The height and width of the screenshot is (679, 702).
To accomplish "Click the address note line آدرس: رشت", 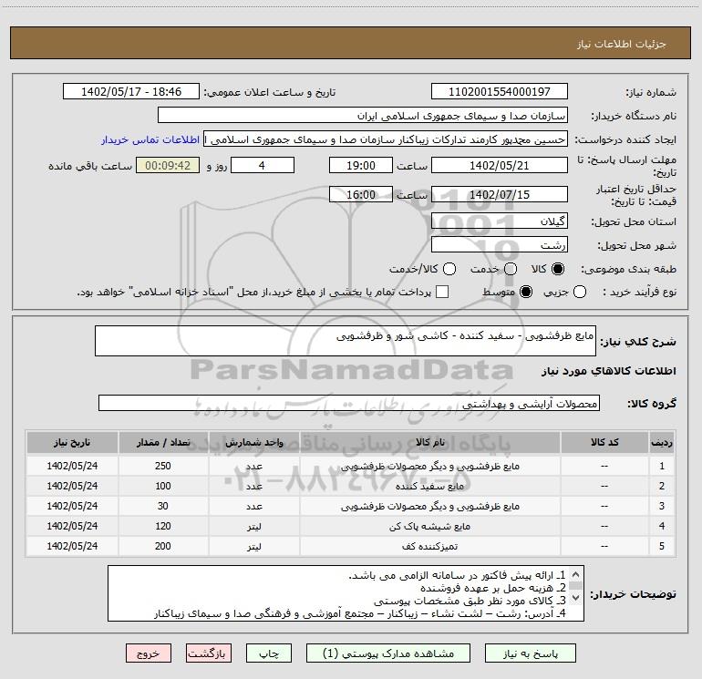I will pyautogui.click(x=360, y=613).
